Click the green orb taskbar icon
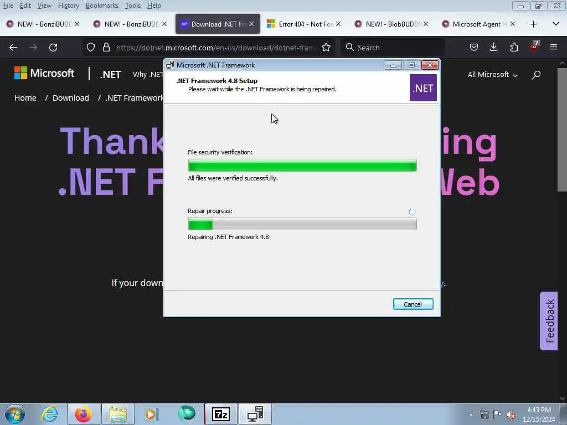Screen dimensions: 567x425 187,413
